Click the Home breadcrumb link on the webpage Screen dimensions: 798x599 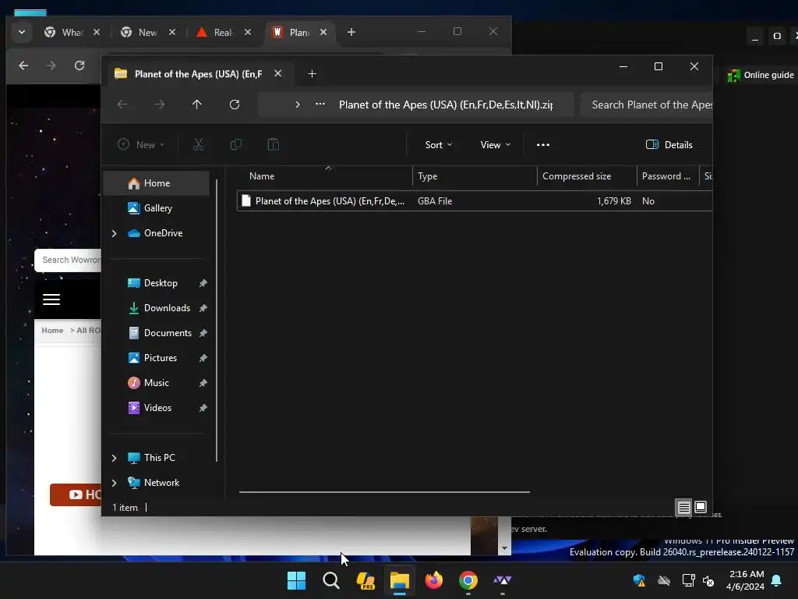click(52, 330)
